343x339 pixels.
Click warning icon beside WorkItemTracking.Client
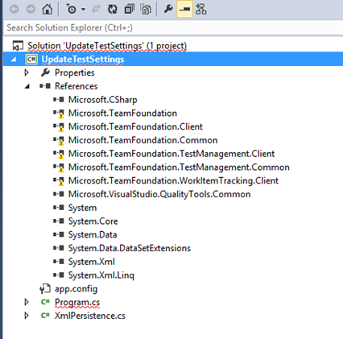(61, 182)
